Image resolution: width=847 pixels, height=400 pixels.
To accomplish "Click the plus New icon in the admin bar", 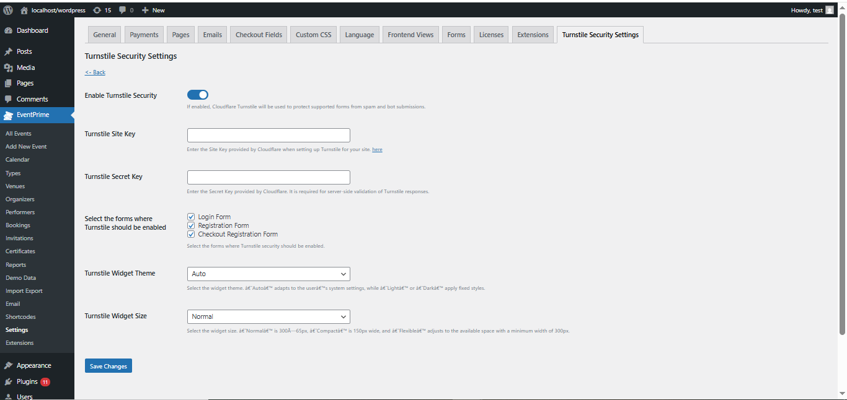I will (x=145, y=10).
